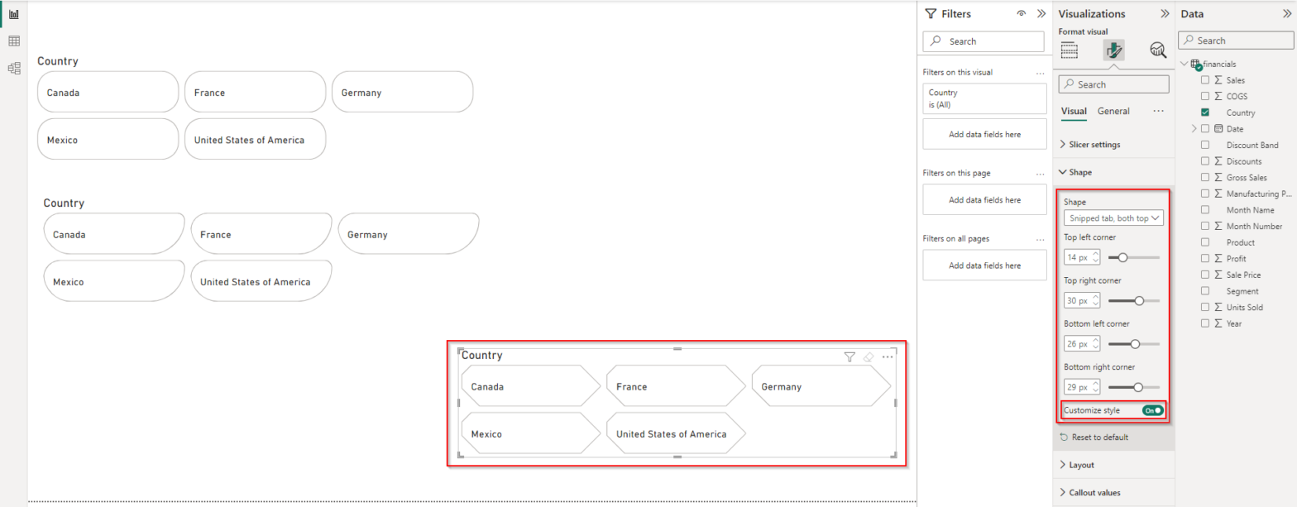1297x507 pixels.
Task: Turn off Customize style toggle
Action: [1153, 410]
